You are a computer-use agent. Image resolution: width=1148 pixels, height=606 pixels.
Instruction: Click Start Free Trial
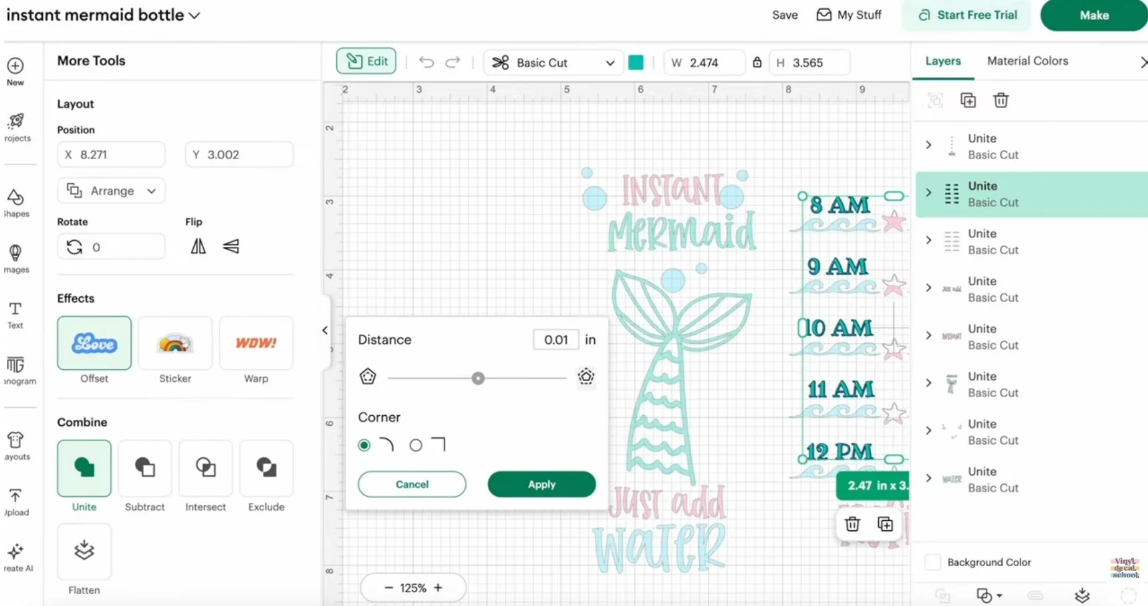967,15
